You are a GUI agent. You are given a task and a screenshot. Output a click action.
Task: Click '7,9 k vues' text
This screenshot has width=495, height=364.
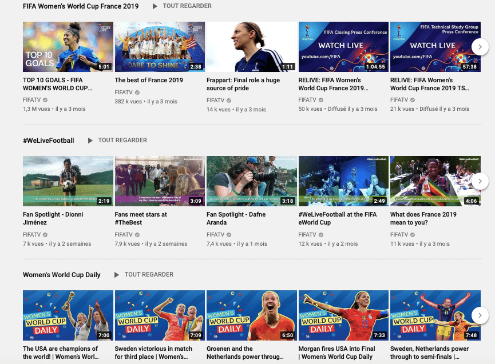tap(127, 244)
